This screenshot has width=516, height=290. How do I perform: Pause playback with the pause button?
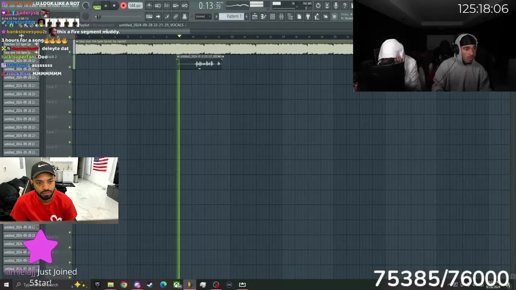[x=106, y=6]
